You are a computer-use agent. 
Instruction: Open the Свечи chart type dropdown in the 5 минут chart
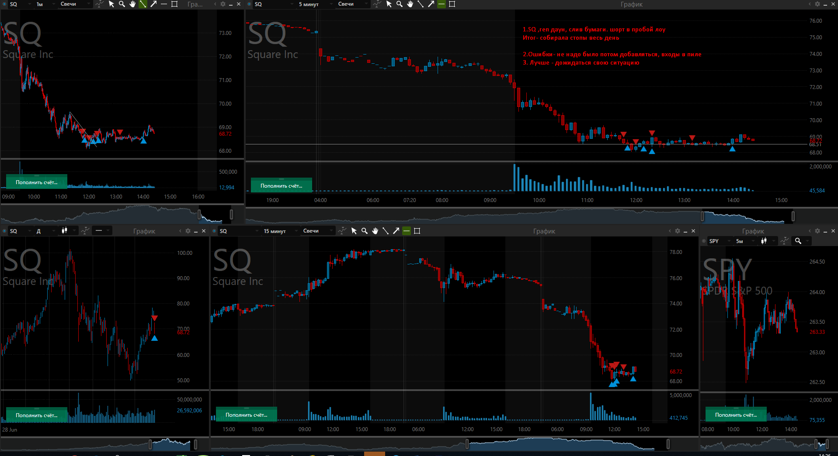353,4
